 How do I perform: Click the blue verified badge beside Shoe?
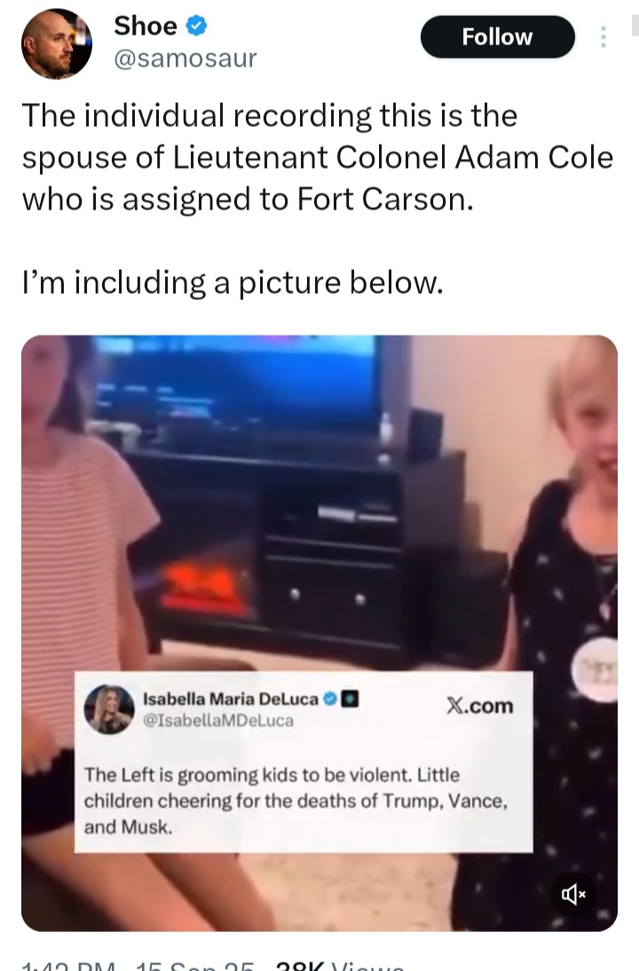pos(196,27)
